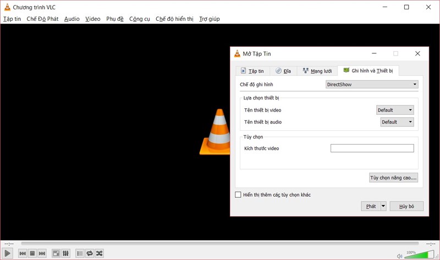Enable 'Hiển thị thêm các tùy chọn khác' checkbox
440x260 pixels.
(x=238, y=195)
